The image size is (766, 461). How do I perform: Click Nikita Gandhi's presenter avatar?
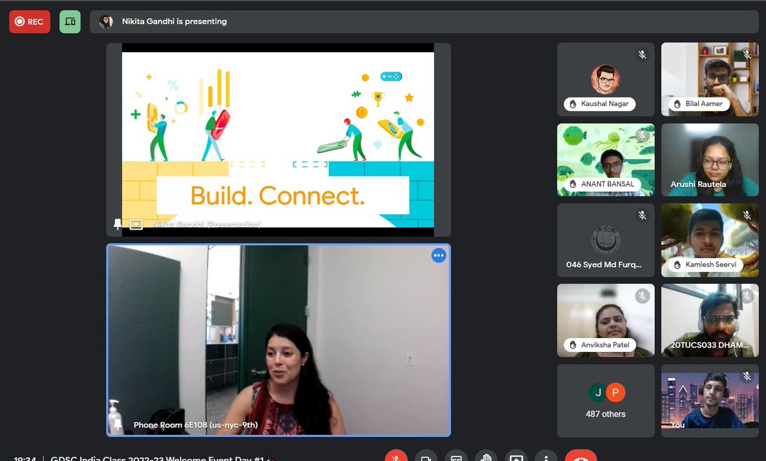tap(106, 22)
